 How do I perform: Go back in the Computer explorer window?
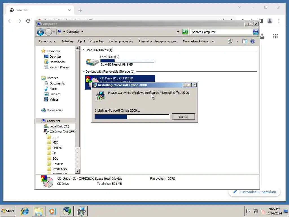(x=40, y=32)
